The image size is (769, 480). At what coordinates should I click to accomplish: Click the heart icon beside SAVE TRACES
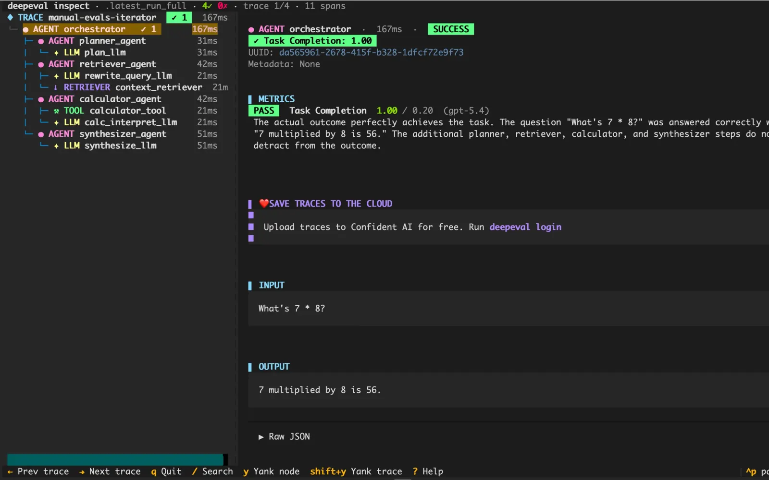(x=264, y=204)
